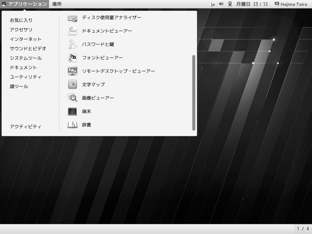Launch 文字マップ character map icon
The height and width of the screenshot is (234, 312).
[x=73, y=84]
